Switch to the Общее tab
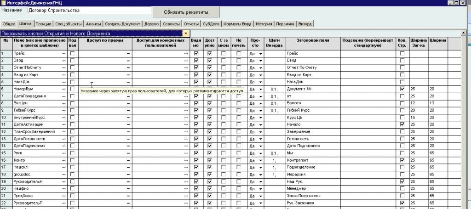 coord(9,24)
